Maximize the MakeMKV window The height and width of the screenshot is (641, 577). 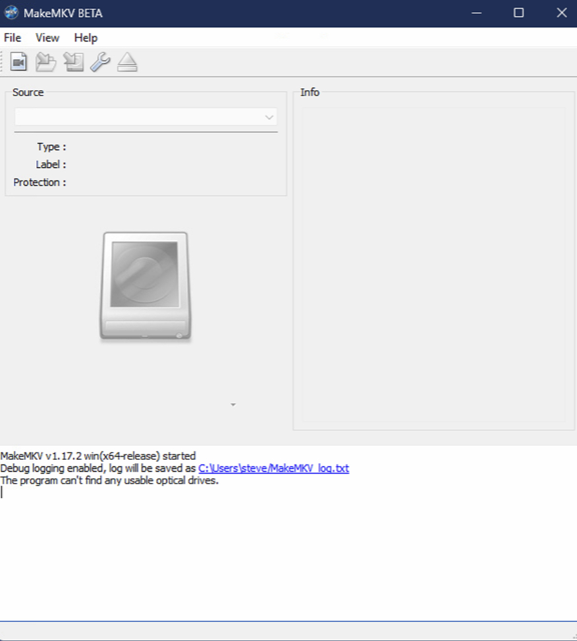coord(518,13)
